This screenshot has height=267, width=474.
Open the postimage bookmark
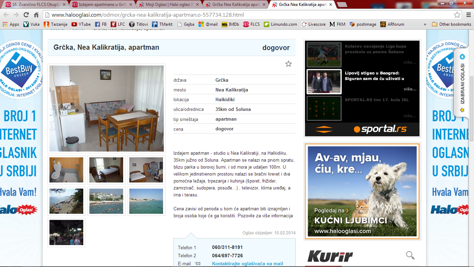[x=363, y=24]
